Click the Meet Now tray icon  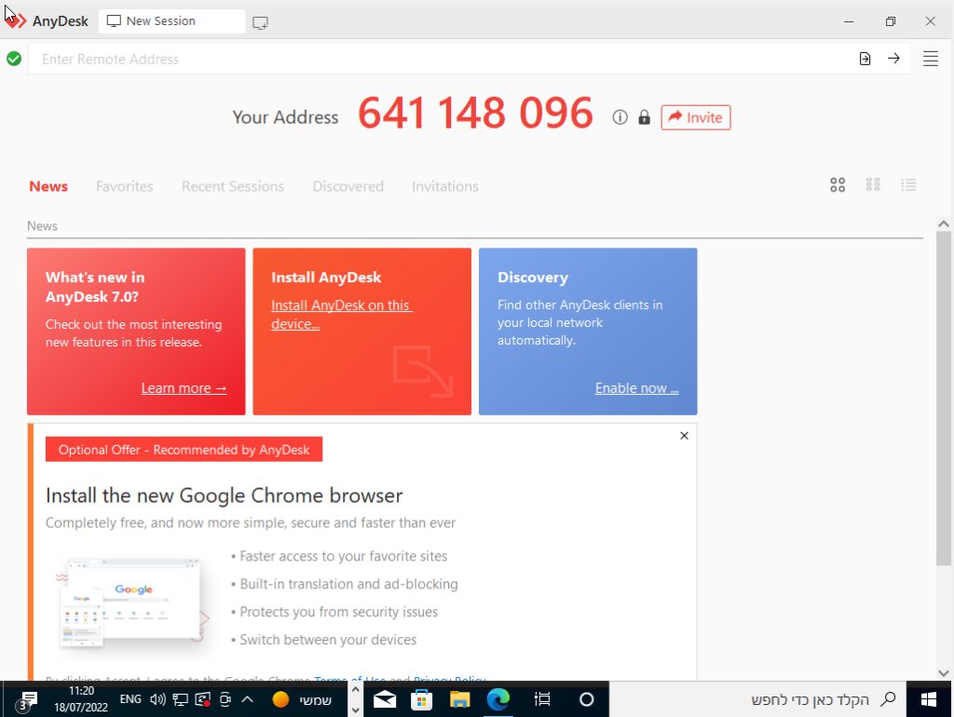pyautogui.click(x=225, y=700)
